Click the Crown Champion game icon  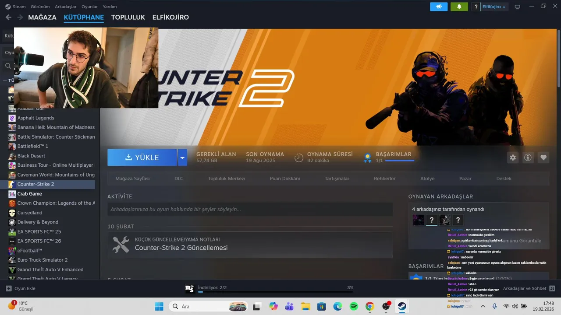tap(12, 203)
